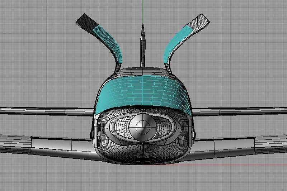Viewport: 287px width, 191px height.
Task: Click the wireframe tip of right V-tail
Action: (x=198, y=22)
